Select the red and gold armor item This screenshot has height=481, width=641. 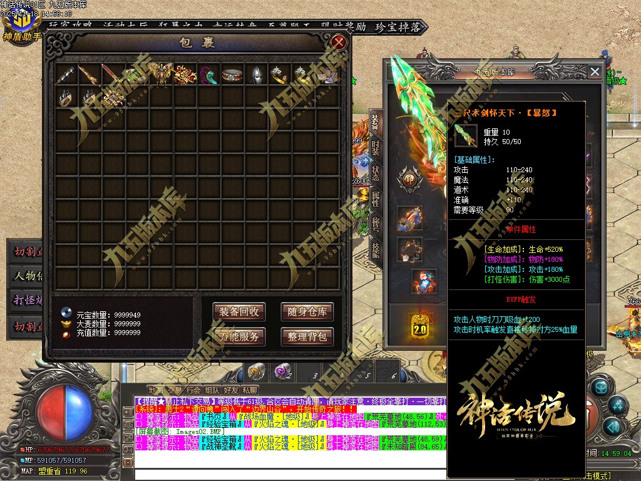[x=185, y=75]
